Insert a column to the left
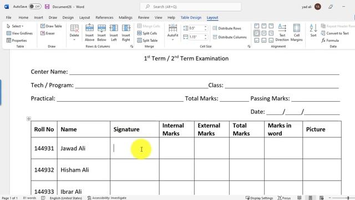This screenshot has width=355, height=200. click(x=114, y=33)
